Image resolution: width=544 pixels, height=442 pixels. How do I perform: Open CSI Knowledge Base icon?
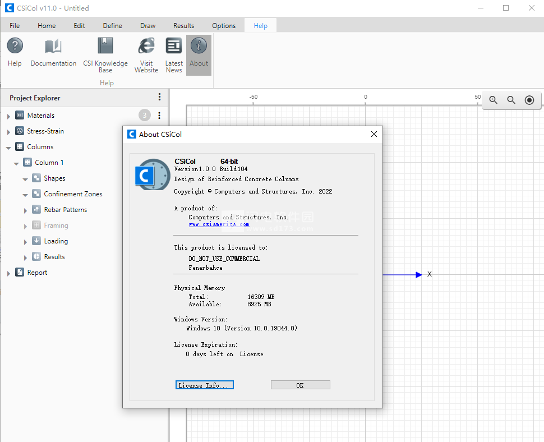click(x=105, y=46)
